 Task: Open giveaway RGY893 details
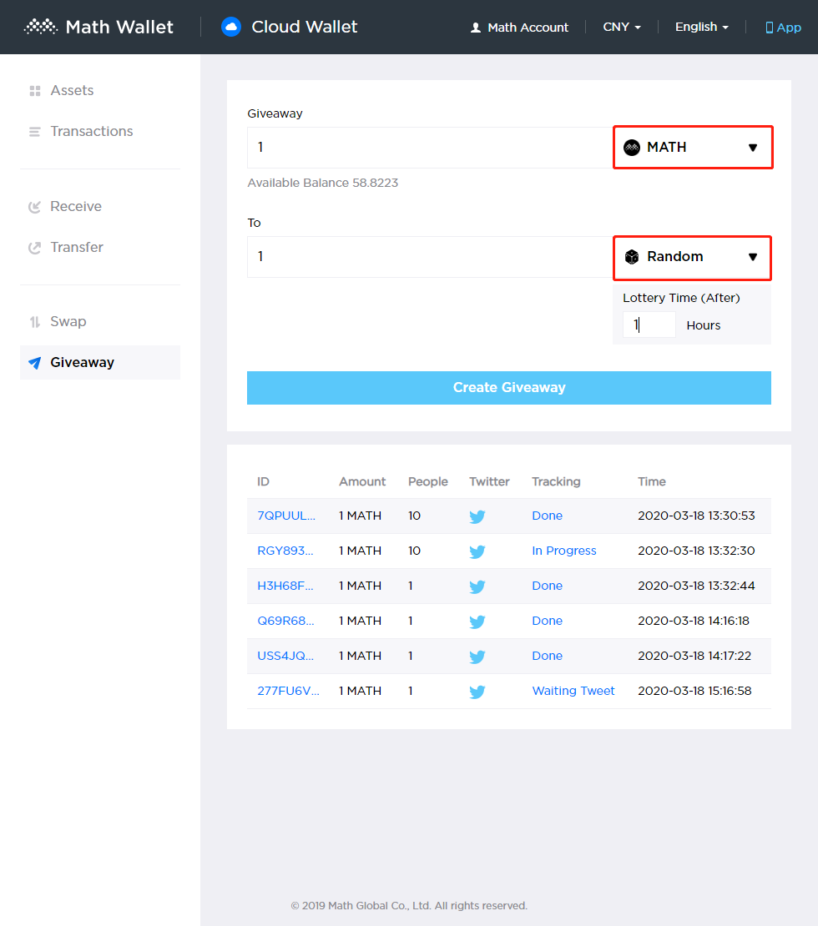(x=287, y=551)
